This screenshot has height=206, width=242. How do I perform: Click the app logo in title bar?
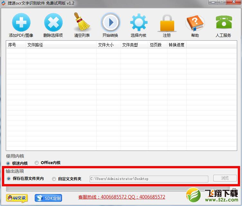tap(3, 3)
